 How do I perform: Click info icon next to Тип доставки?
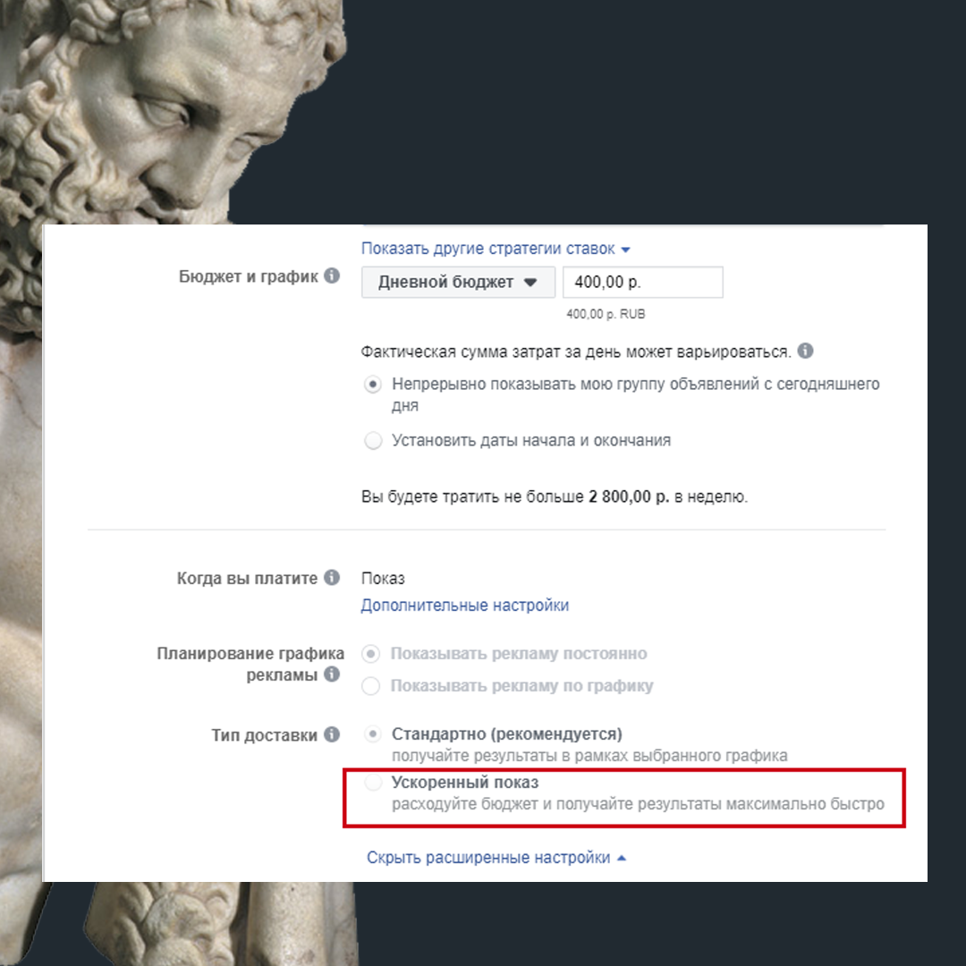coord(332,734)
